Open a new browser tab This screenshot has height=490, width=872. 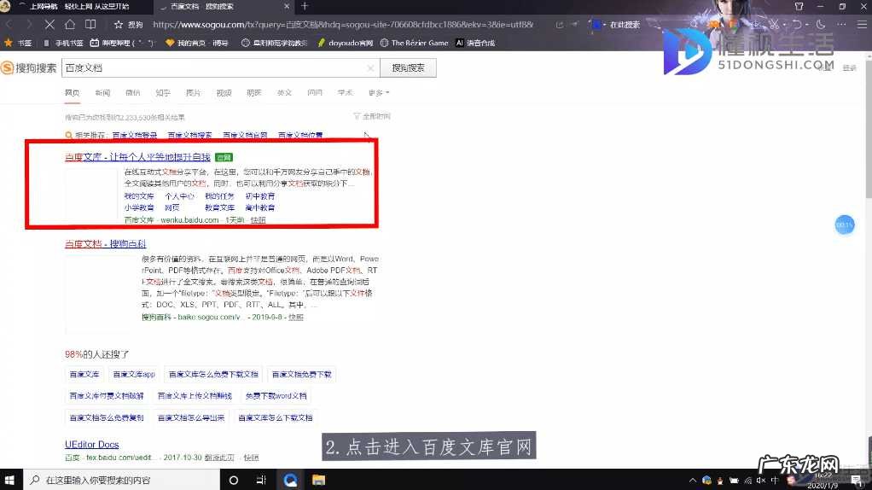pyautogui.click(x=305, y=6)
